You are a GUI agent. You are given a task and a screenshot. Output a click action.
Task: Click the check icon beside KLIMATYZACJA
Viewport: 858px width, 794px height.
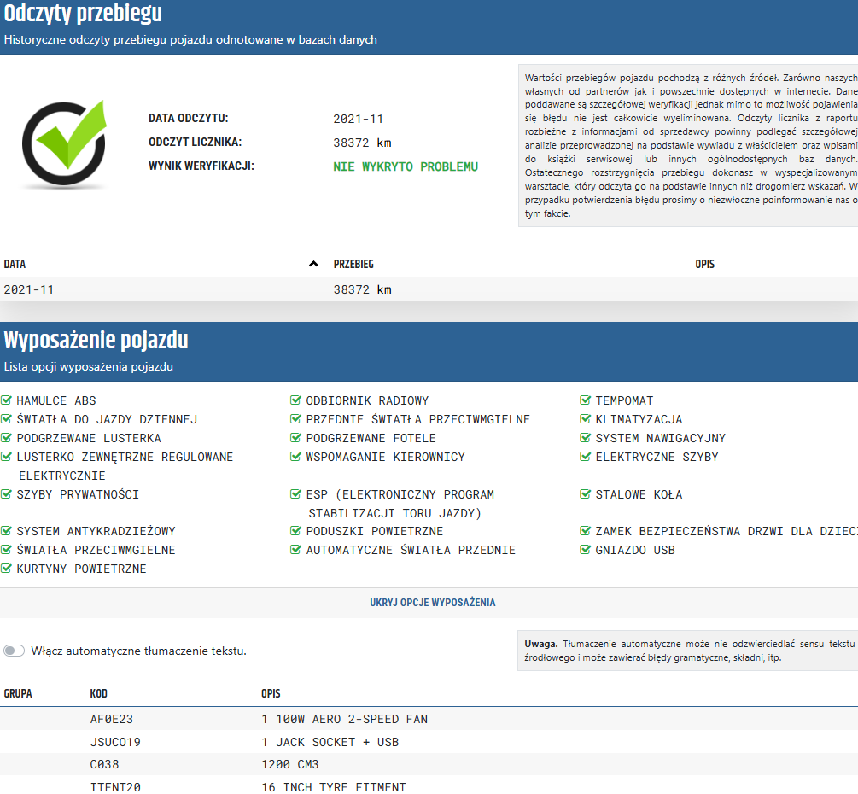coord(586,419)
